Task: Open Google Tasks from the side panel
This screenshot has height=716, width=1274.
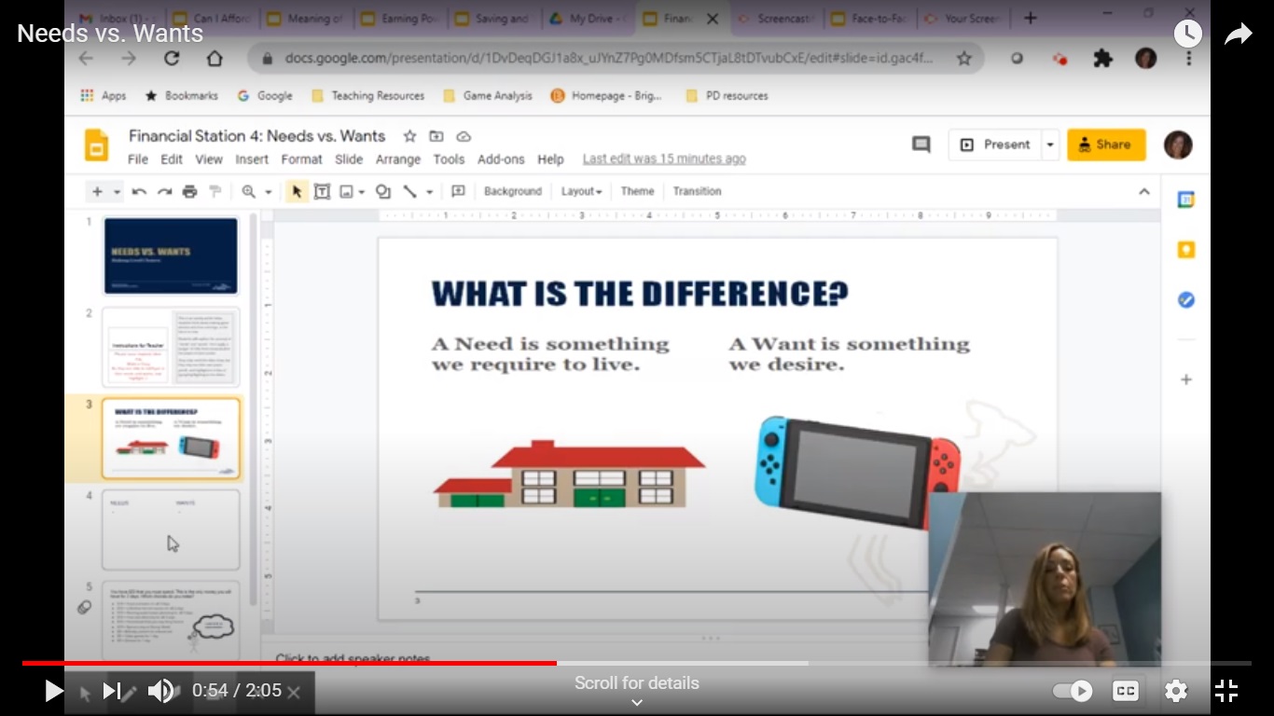Action: coord(1186,300)
